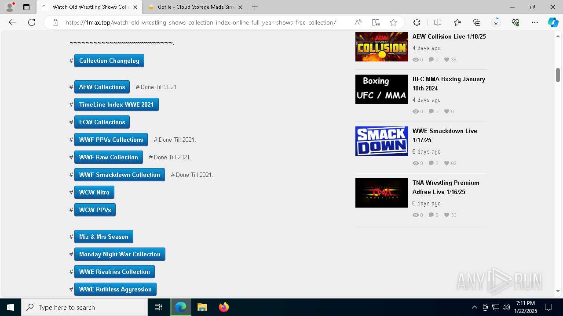Open TNA Wrestling Premium Adfree Live link
Screen dimensions: 563x316
point(446,187)
